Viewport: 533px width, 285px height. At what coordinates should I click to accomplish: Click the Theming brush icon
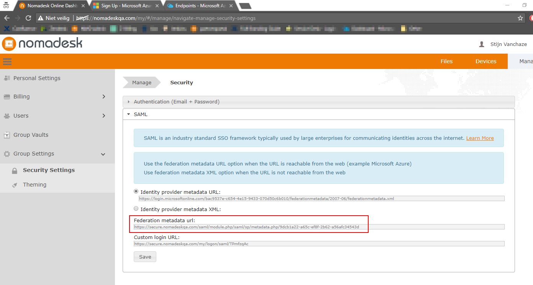click(x=15, y=185)
